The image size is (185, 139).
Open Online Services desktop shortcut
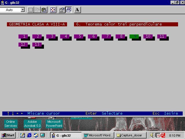(x=11, y=124)
